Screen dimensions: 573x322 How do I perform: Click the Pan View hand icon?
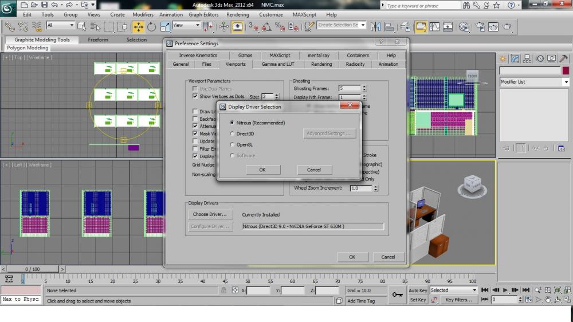[x=548, y=300]
